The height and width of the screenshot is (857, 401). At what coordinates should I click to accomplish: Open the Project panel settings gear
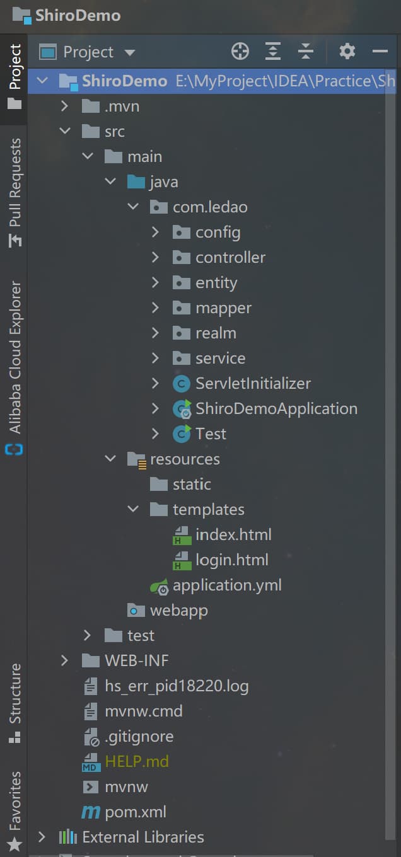[347, 52]
